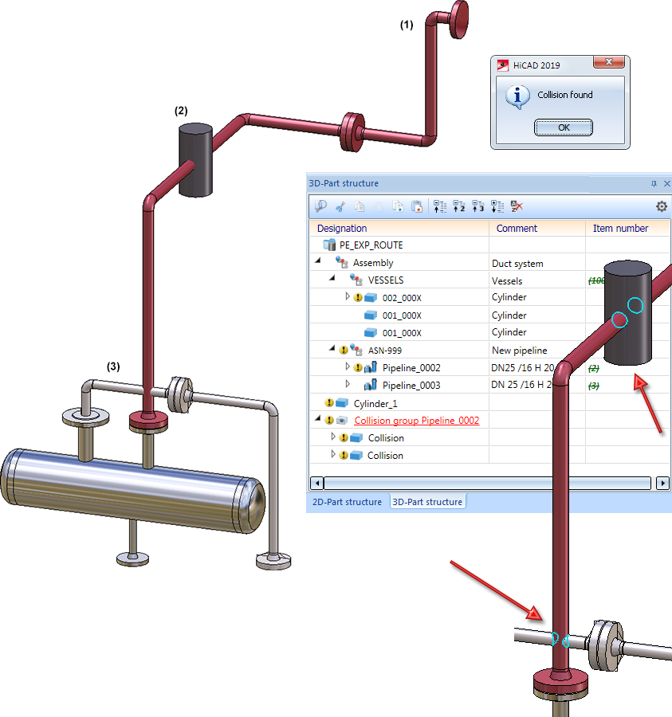Click the ASN-999 assembly icon

pyautogui.click(x=356, y=350)
